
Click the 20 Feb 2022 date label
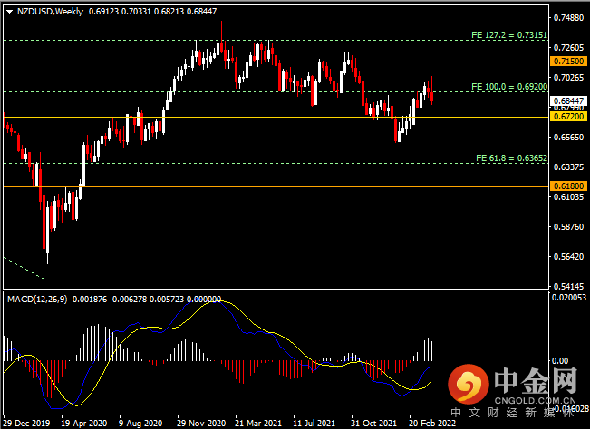pyautogui.click(x=430, y=423)
